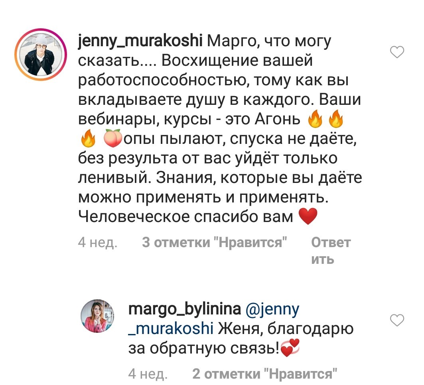Open jenny_murakoshi username link
Image resolution: width=424 pixels, height=385 pixels.
(x=140, y=41)
